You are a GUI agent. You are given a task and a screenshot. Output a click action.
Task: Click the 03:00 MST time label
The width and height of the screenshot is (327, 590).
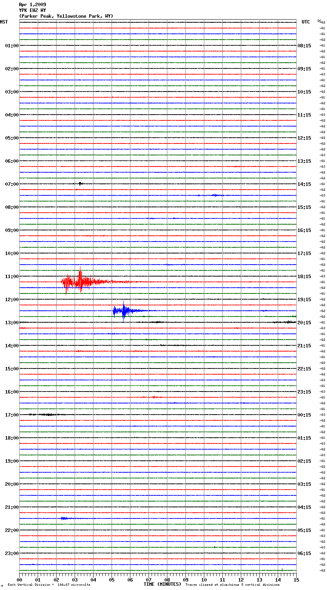(12, 92)
